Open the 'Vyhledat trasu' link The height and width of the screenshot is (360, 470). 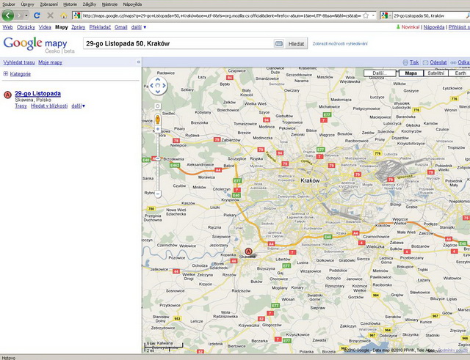[19, 62]
